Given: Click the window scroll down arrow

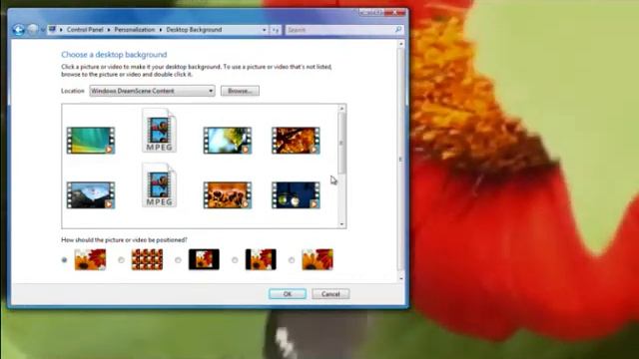Looking at the screenshot, I should 401,278.
